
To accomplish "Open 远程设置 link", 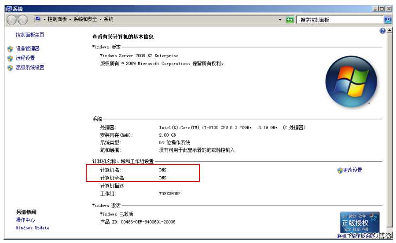I will pyautogui.click(x=25, y=58).
